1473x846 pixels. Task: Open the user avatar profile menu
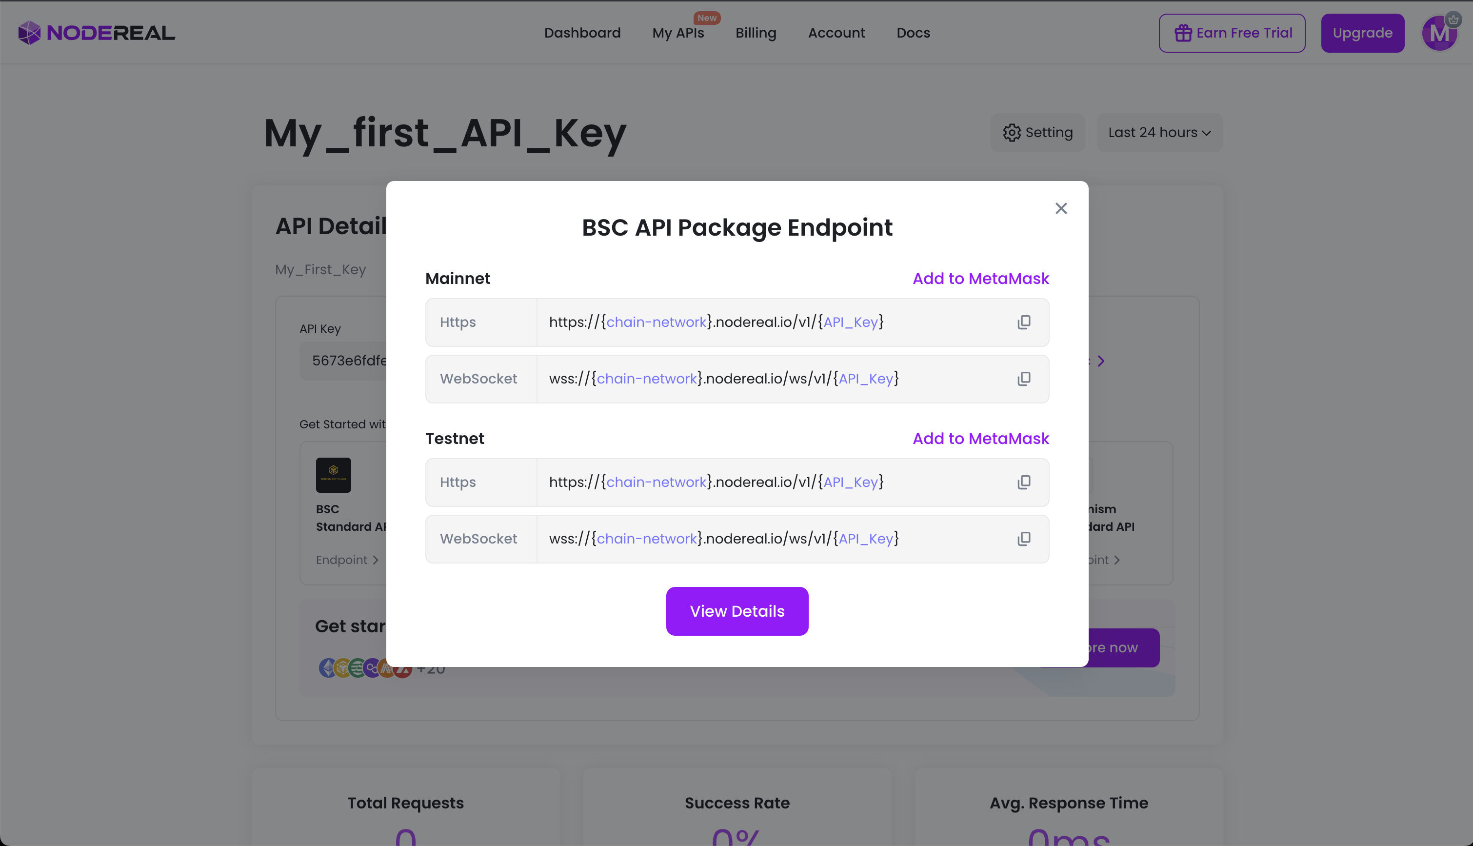(x=1439, y=33)
